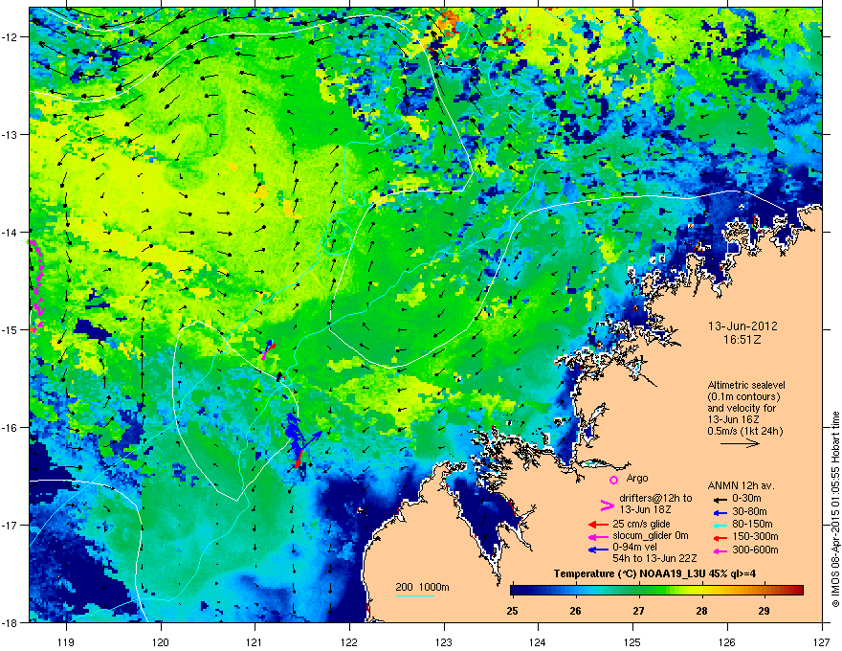842x651 pixels.
Task: Click the magenta drifter track at left edge
Action: pyautogui.click(x=36, y=285)
